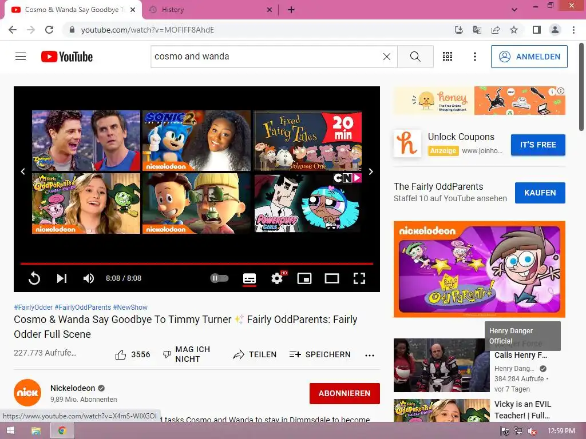Reload the page
This screenshot has width=586, height=439.
click(49, 30)
